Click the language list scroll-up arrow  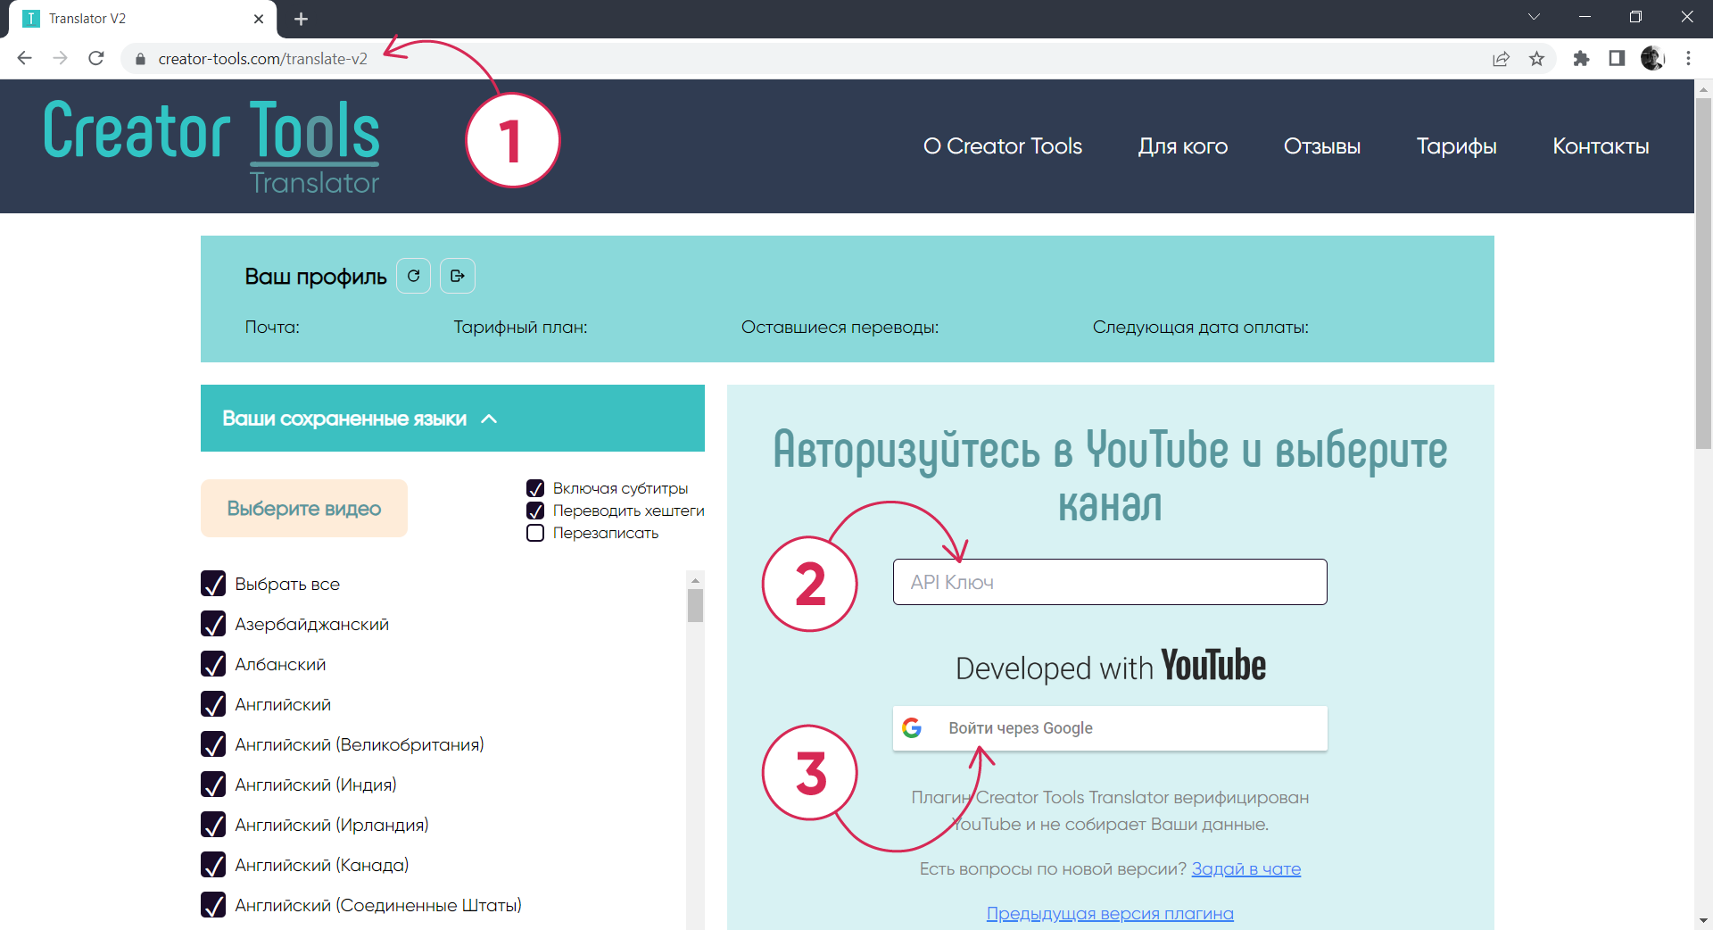pyautogui.click(x=696, y=580)
